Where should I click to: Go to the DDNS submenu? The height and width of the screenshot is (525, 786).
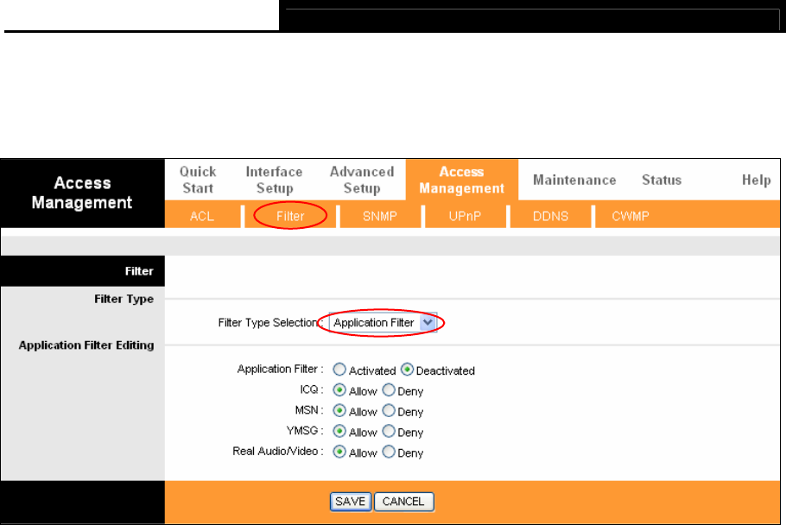[550, 216]
